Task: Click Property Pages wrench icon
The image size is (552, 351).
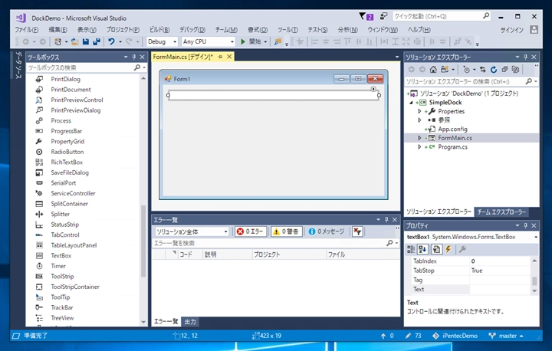Action: pos(462,249)
